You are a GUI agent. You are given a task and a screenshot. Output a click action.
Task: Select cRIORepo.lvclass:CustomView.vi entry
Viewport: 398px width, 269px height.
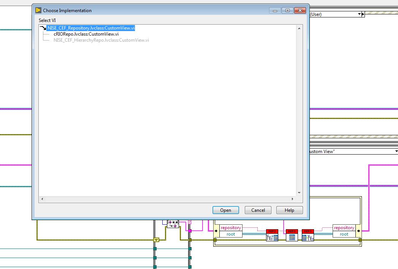coord(86,34)
